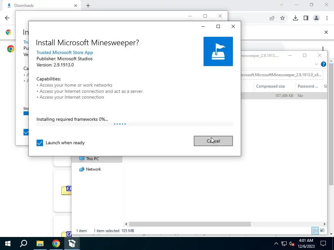Uncheck Launch when ready checkbox
This screenshot has height=250, width=334.
(39, 143)
